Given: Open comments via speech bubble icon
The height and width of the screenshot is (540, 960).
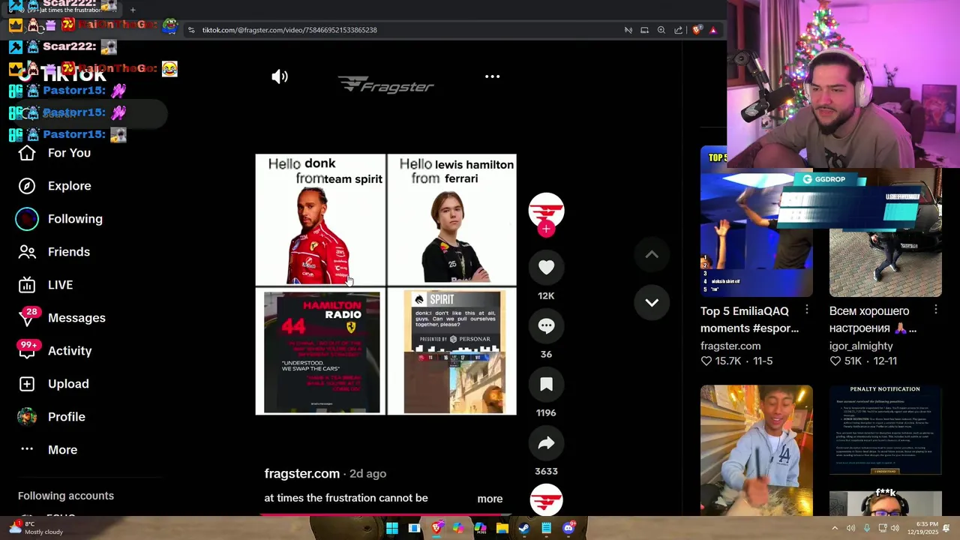Looking at the screenshot, I should (x=546, y=325).
